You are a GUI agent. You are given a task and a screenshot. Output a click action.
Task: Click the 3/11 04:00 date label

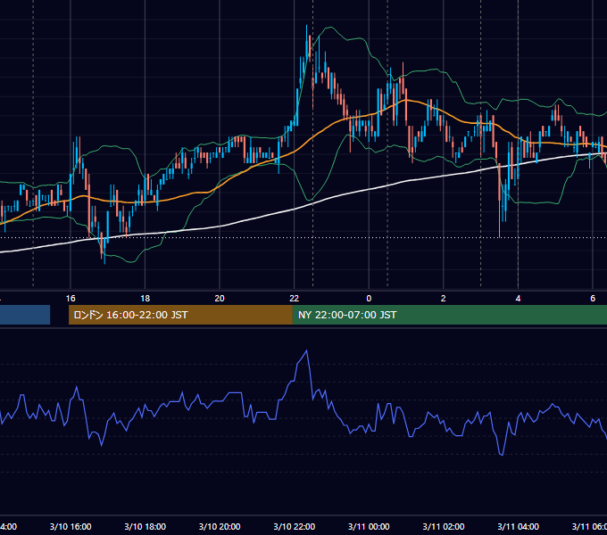518,526
